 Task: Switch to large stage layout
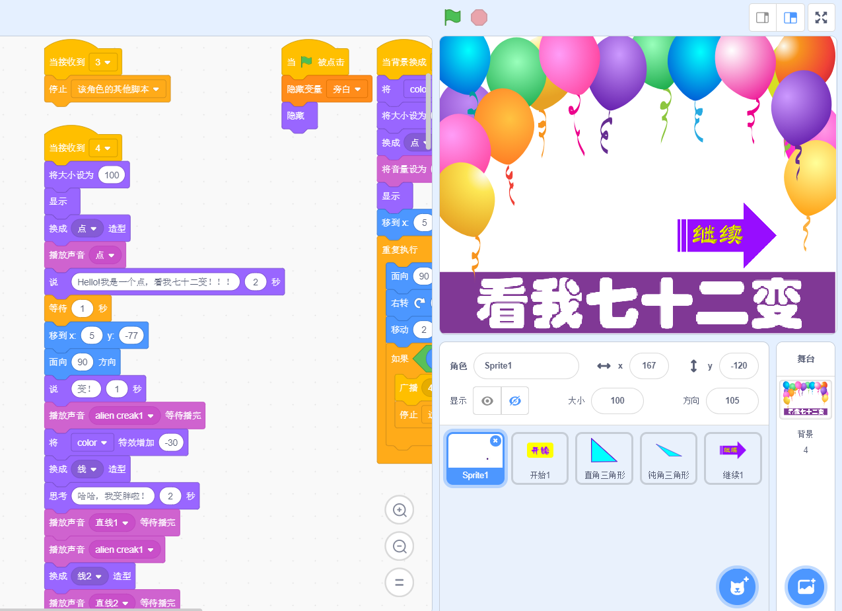coord(790,18)
